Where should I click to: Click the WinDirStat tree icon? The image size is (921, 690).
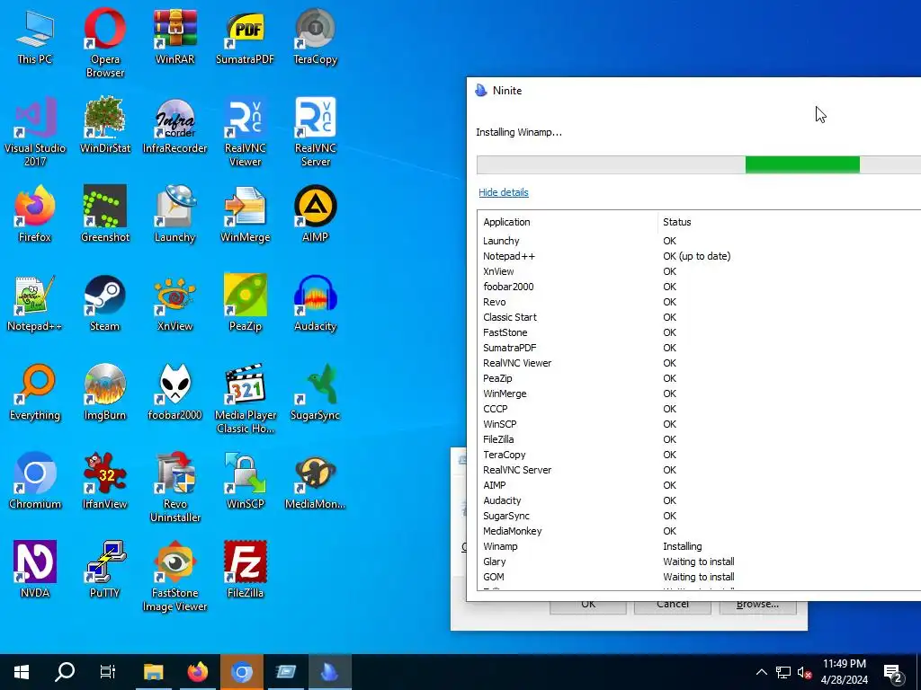pyautogui.click(x=104, y=126)
